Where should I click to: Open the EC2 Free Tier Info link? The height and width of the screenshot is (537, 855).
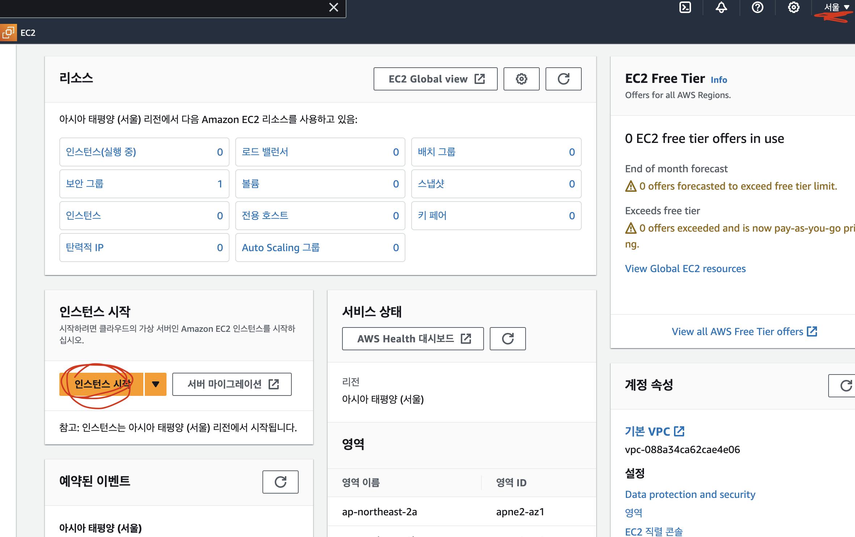[719, 80]
